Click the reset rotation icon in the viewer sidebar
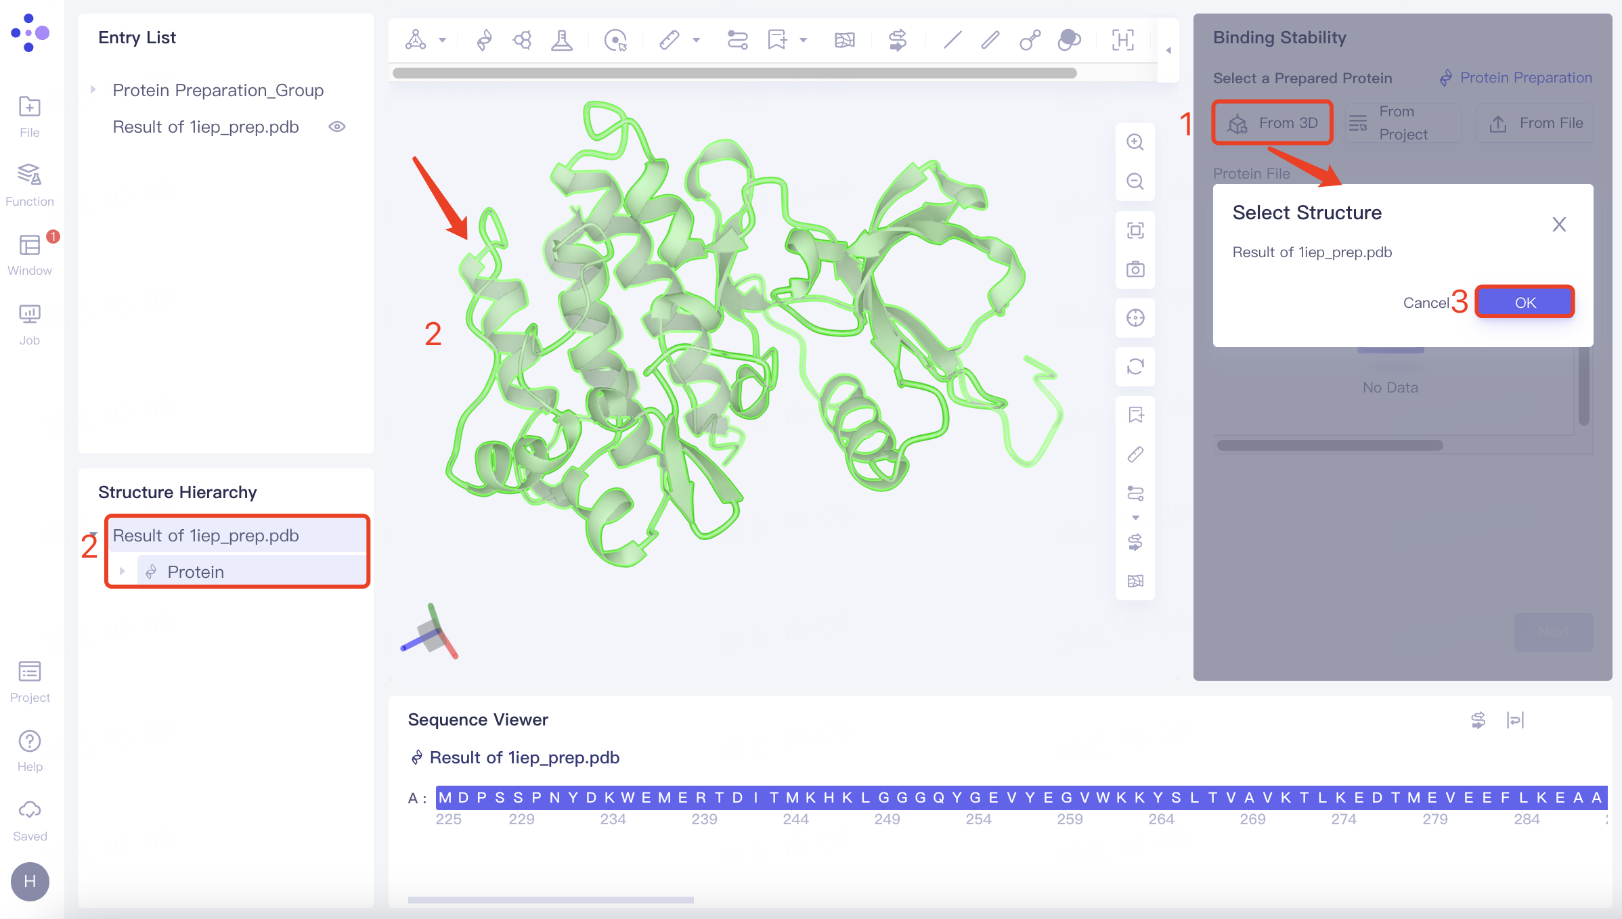 coord(1135,367)
